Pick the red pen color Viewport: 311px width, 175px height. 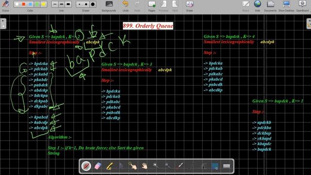(x=24, y=4)
